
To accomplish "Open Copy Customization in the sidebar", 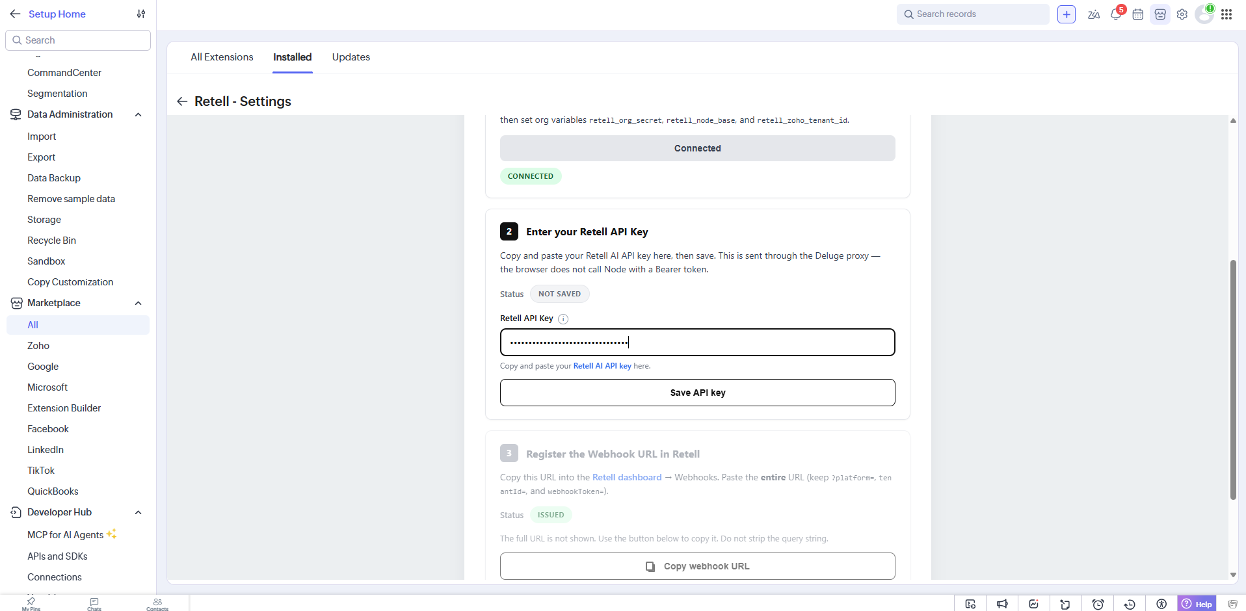I will [70, 282].
